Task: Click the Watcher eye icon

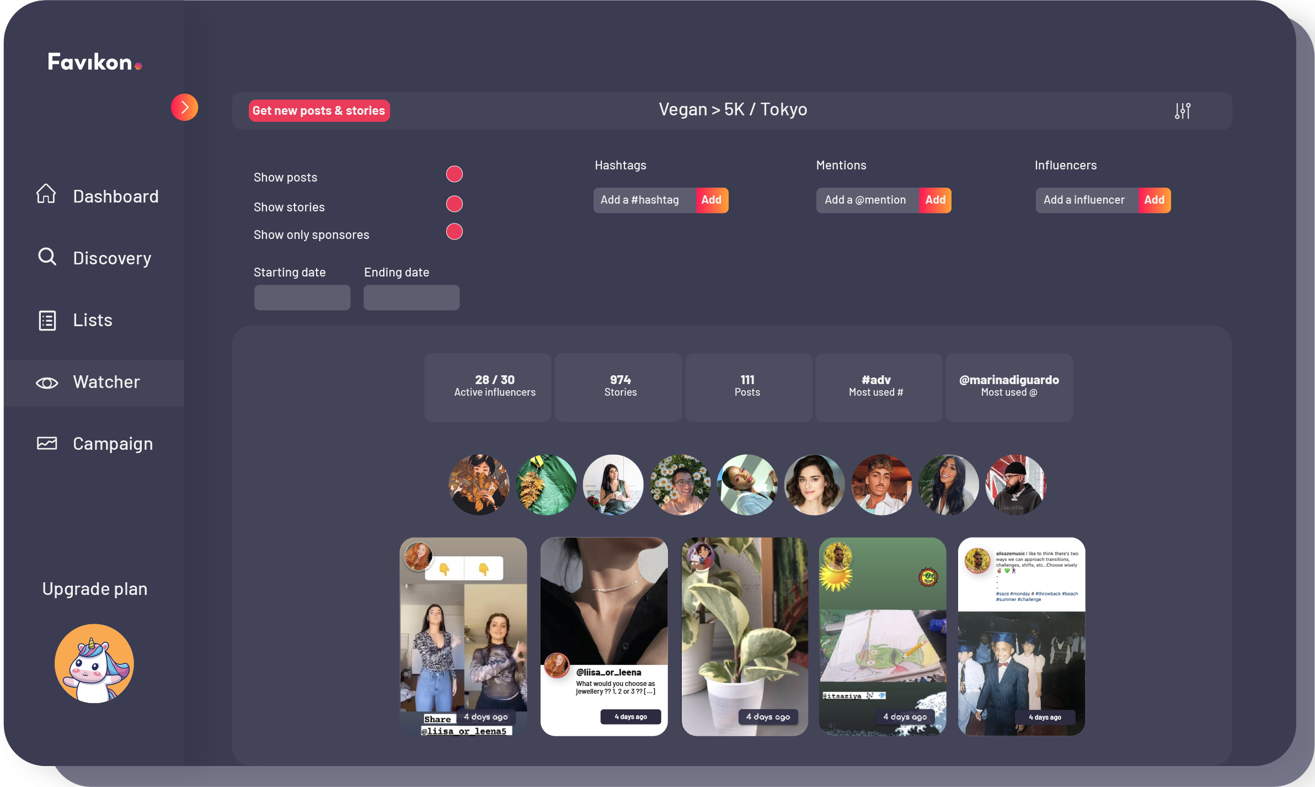Action: tap(47, 382)
